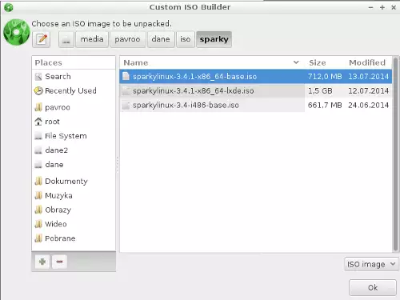Go to the media breadcrumb folder

(x=92, y=39)
